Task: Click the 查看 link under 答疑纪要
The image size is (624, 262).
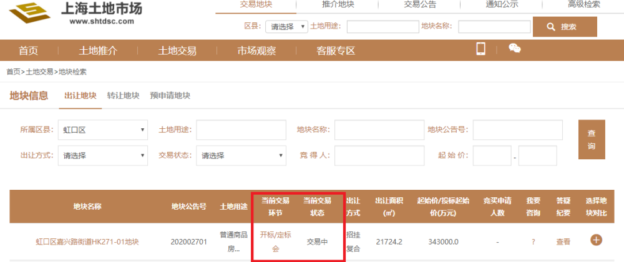Action: coord(563,241)
